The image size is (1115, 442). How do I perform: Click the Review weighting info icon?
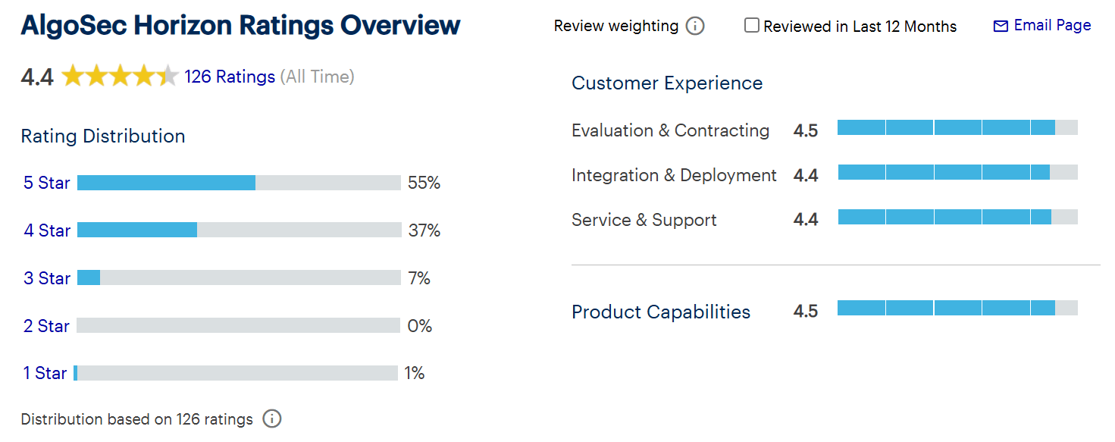click(694, 27)
